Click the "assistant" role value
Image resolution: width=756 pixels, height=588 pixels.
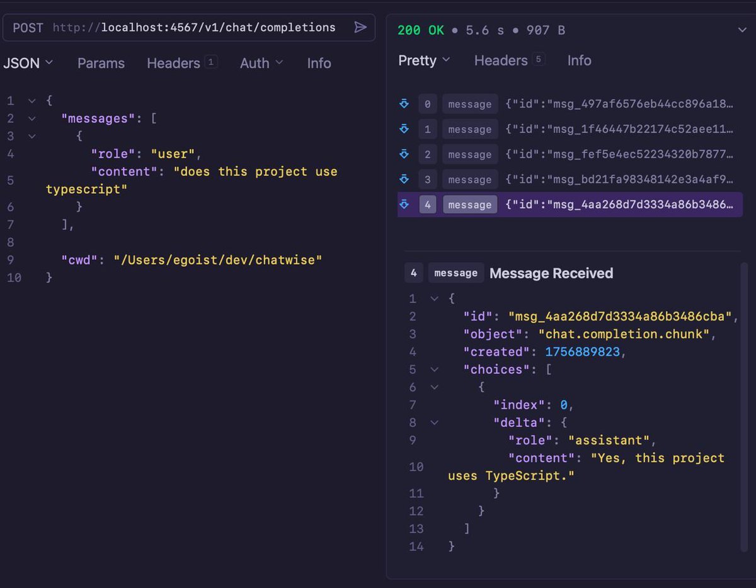pos(609,440)
